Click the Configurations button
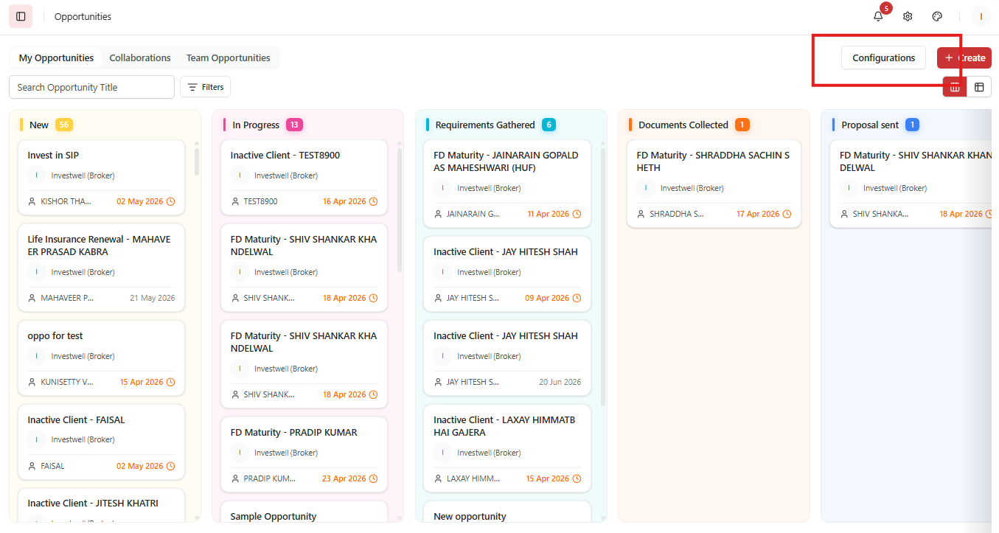The height and width of the screenshot is (533, 999). (883, 58)
